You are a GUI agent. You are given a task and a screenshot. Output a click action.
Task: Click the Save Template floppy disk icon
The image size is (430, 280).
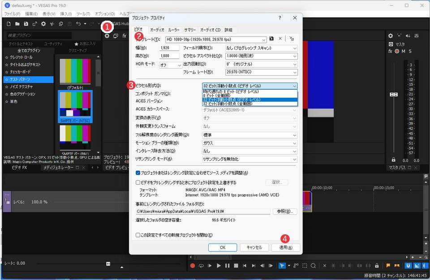point(272,39)
